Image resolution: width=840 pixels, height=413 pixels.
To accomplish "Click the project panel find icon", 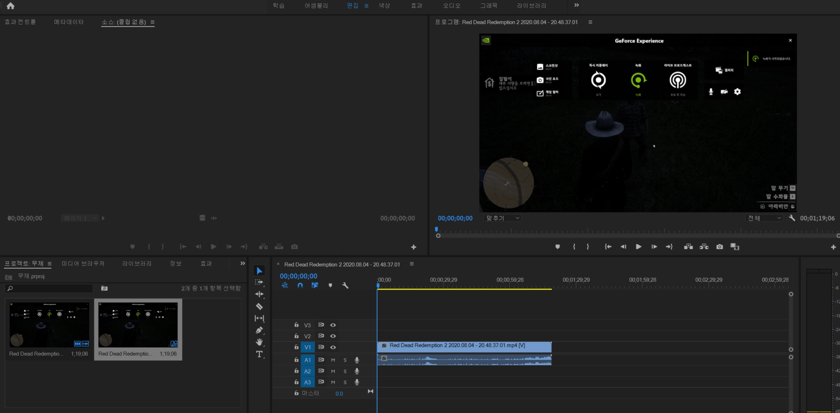I will [x=104, y=288].
